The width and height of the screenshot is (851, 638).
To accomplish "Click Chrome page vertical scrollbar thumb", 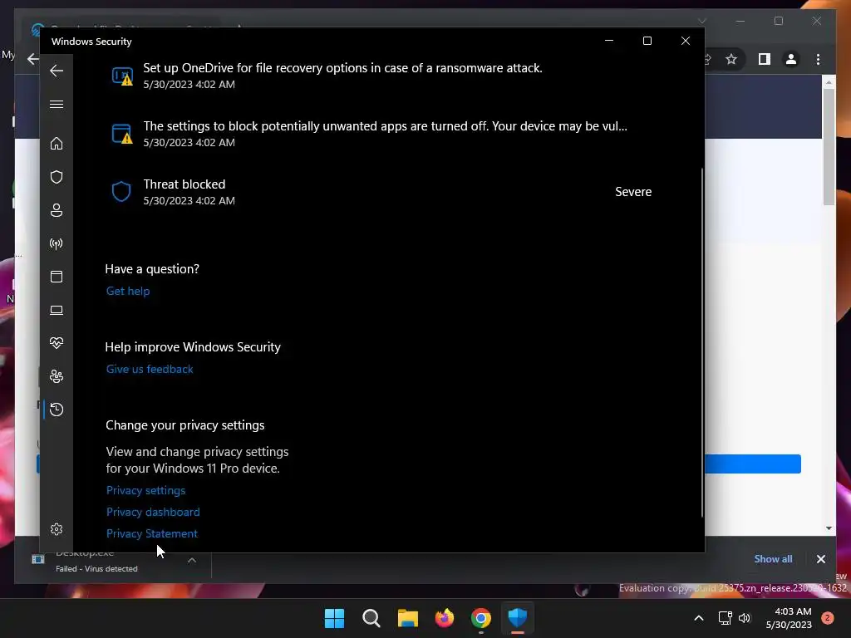I will [829, 146].
